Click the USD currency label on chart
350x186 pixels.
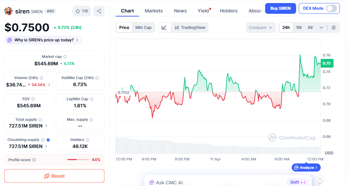click(329, 153)
